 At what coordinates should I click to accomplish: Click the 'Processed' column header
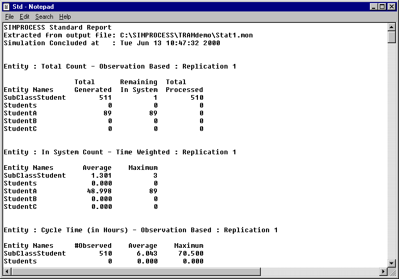[x=184, y=89]
